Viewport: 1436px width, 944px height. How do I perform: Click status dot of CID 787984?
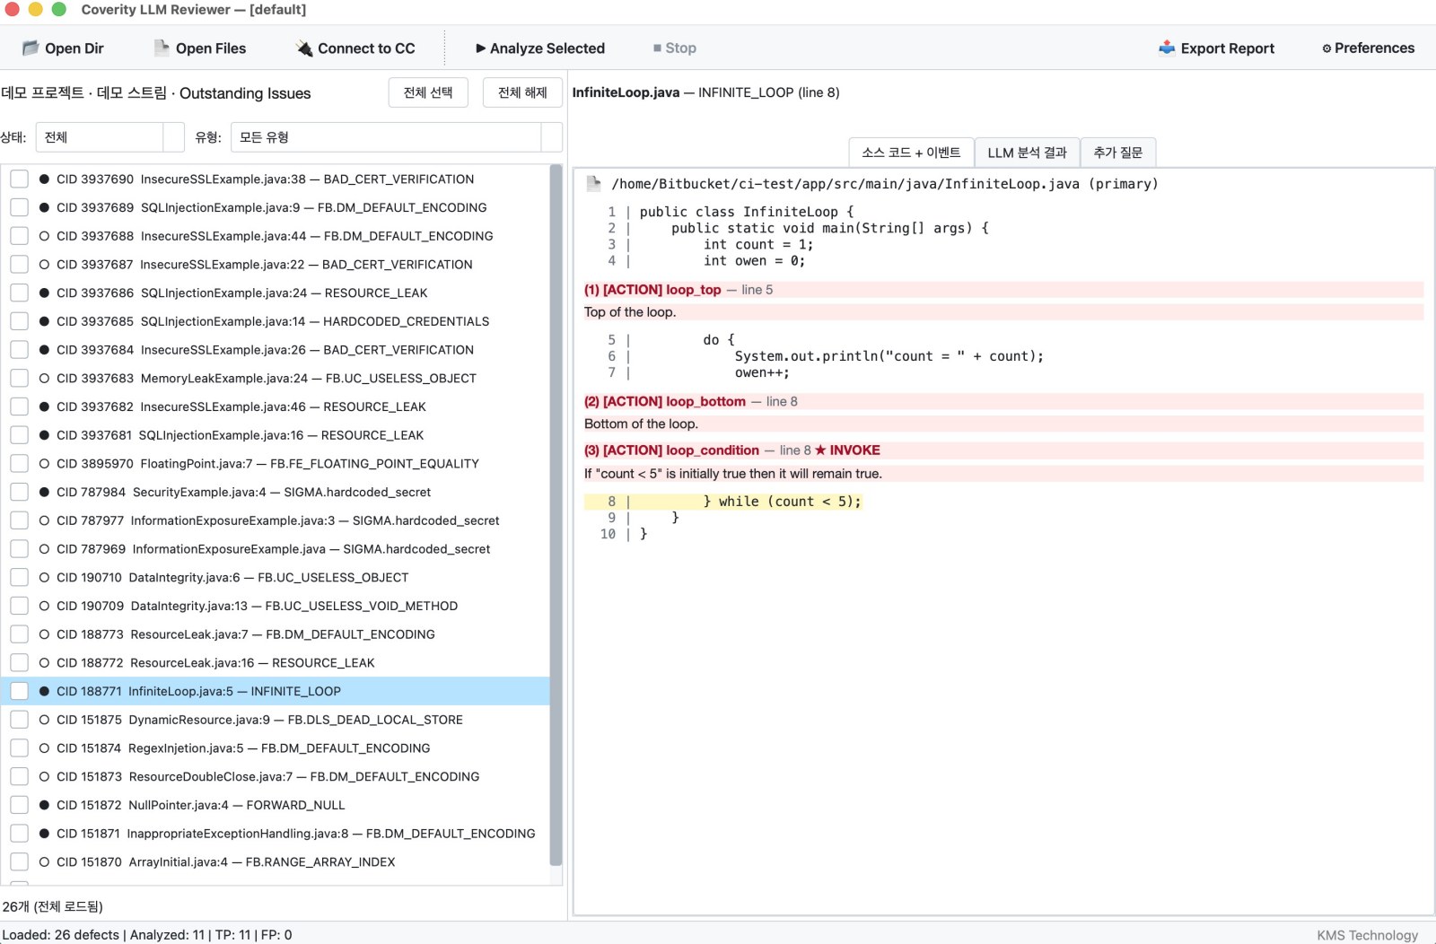coord(44,493)
